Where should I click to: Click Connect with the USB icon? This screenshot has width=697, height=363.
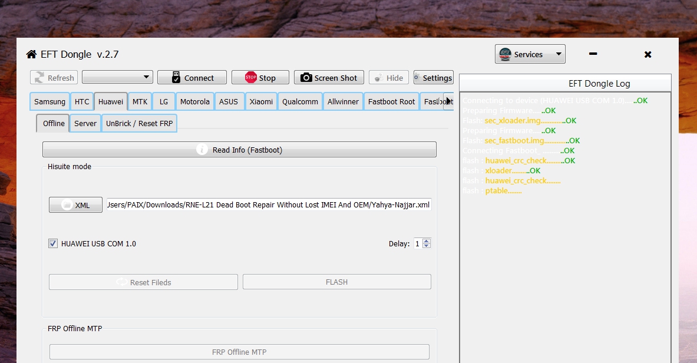coord(192,77)
